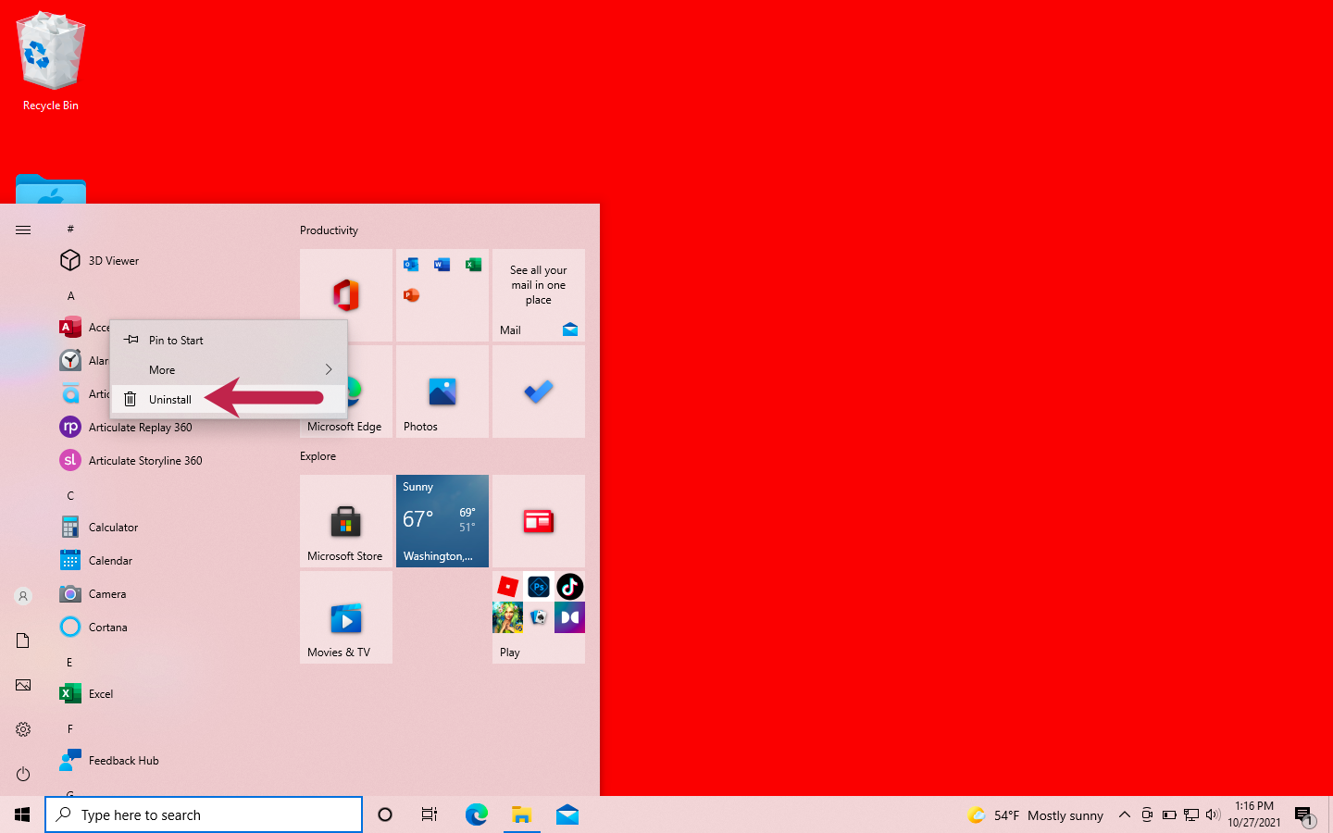Open the Photos tile
Viewport: 1333px width, 833px height.
pyautogui.click(x=442, y=392)
